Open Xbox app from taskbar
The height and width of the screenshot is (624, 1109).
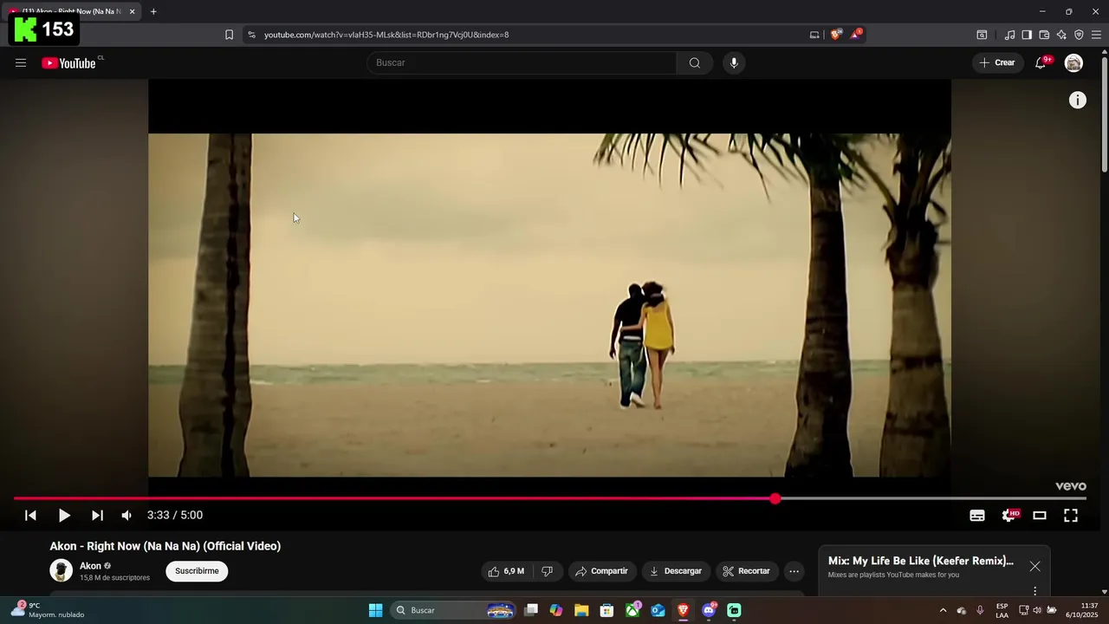pos(632,610)
